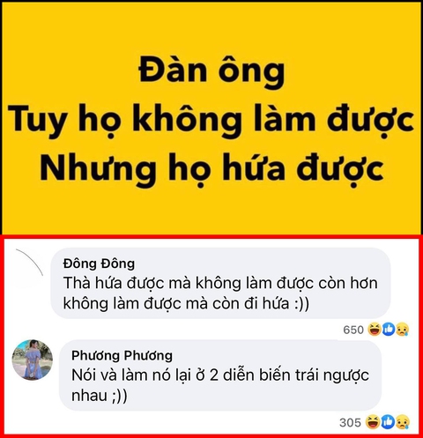Click the Đàn ông headline text

[x=211, y=72]
